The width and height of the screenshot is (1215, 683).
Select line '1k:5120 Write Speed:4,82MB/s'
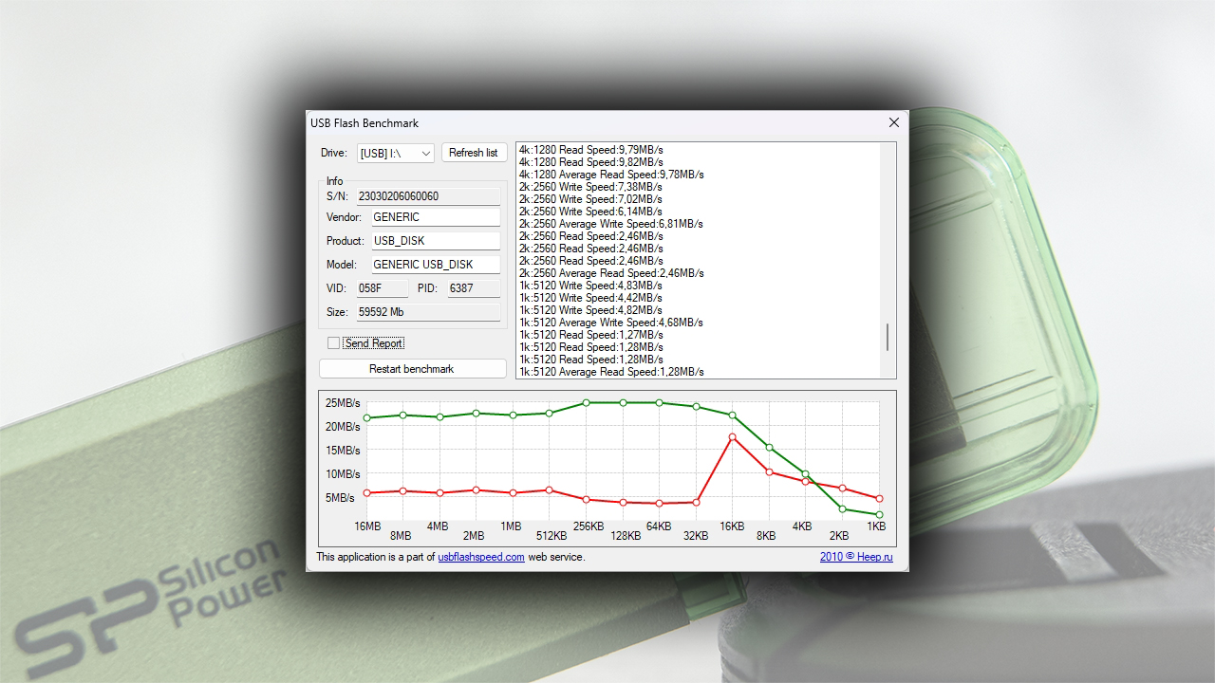tap(590, 310)
